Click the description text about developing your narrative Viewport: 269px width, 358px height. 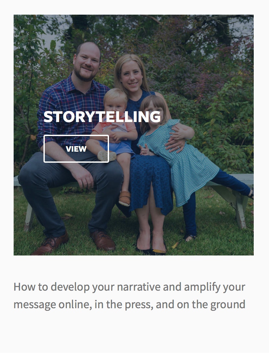[129, 296]
